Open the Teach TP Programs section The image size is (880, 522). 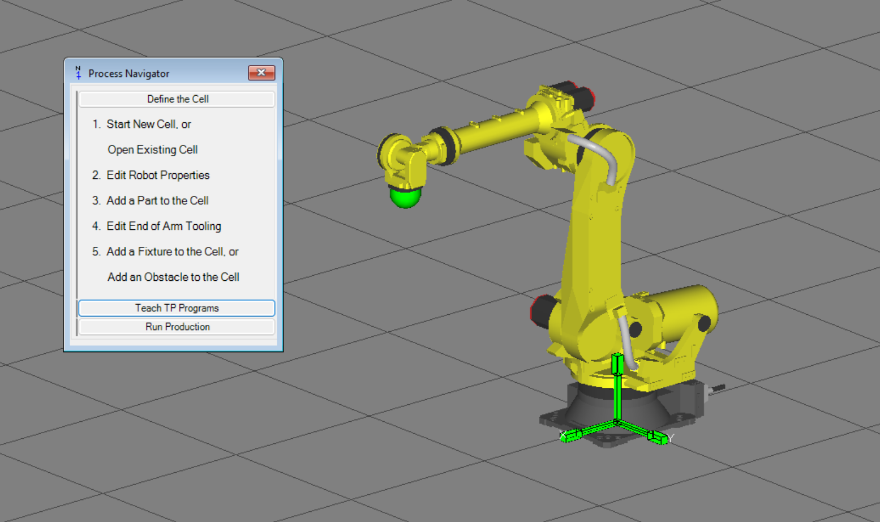pyautogui.click(x=177, y=308)
